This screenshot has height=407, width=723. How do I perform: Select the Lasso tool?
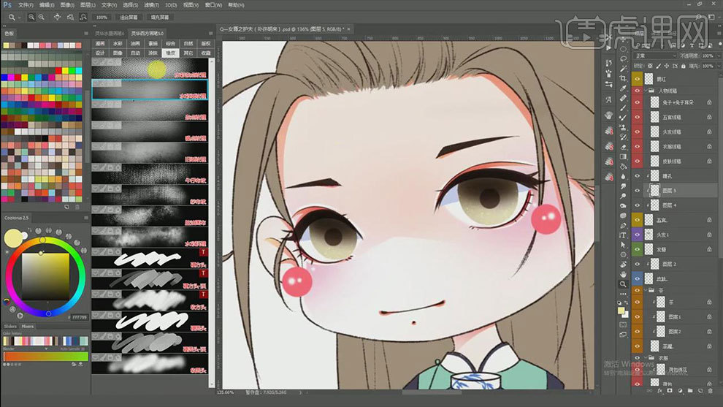click(624, 58)
